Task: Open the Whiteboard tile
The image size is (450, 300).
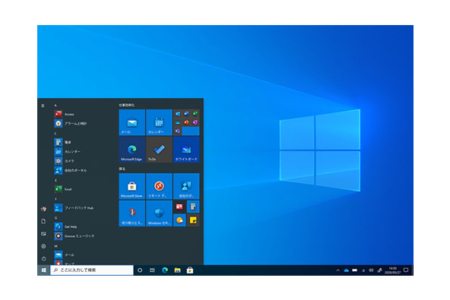Action: pos(186,150)
